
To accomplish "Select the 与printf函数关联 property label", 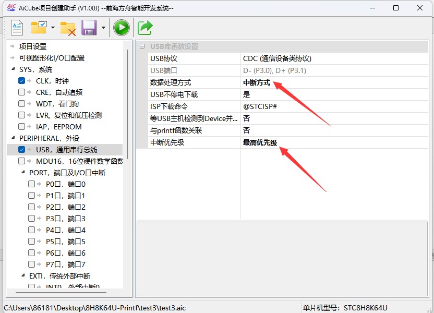I will click(176, 130).
